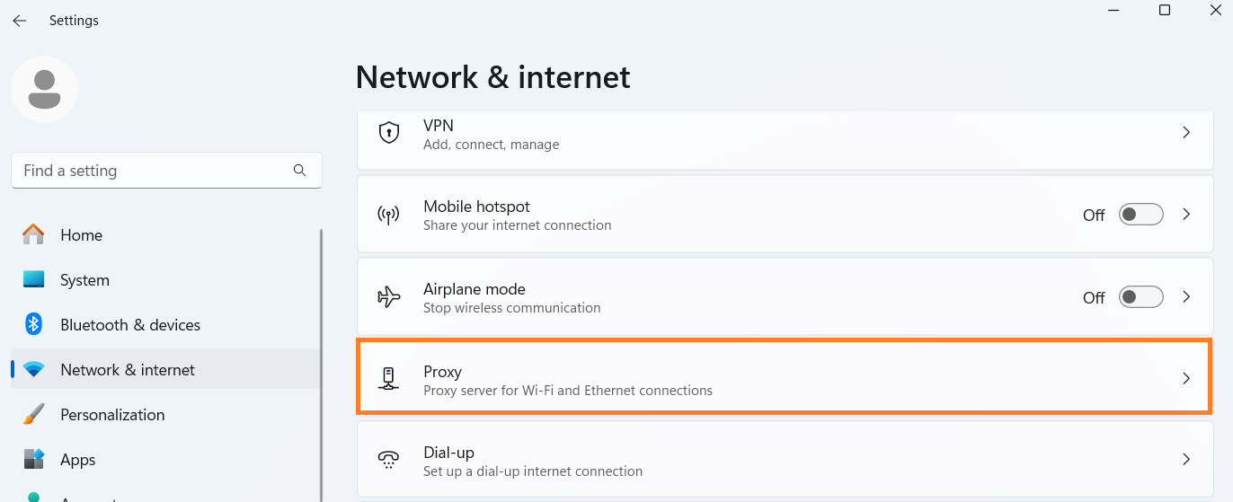Click the back arrow in Settings
The height and width of the screenshot is (502, 1233).
pos(19,21)
